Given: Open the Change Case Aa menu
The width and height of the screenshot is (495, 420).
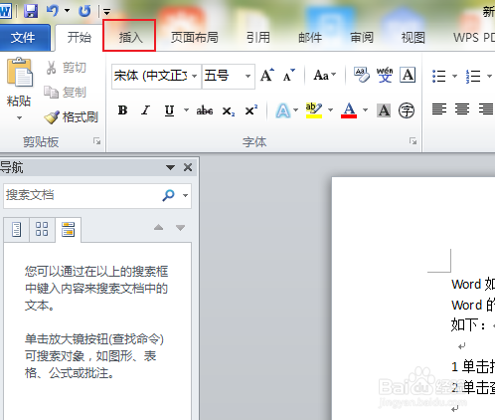Looking at the screenshot, I should (x=325, y=76).
